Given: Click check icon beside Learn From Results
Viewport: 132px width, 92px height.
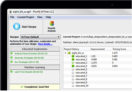Looking at the screenshot, I should pos(12,72).
